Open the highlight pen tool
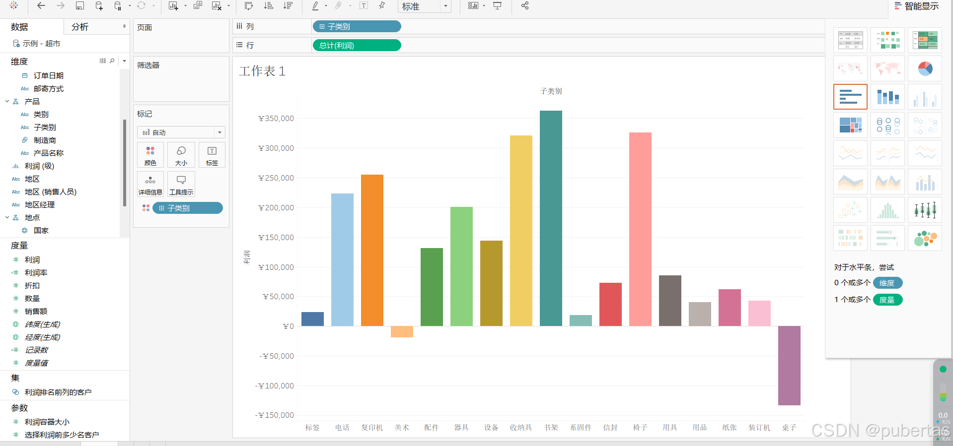This screenshot has height=446, width=953. pos(315,5)
